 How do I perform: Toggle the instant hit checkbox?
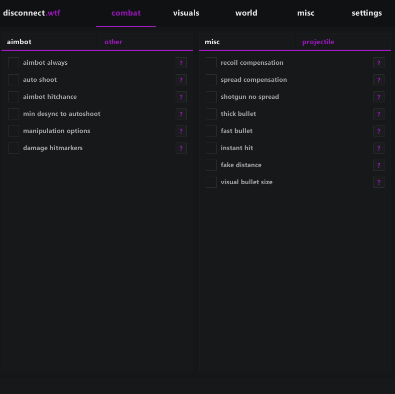coord(211,148)
